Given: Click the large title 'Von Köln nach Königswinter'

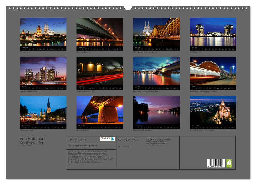Looking at the screenshot, I should point(33,141).
